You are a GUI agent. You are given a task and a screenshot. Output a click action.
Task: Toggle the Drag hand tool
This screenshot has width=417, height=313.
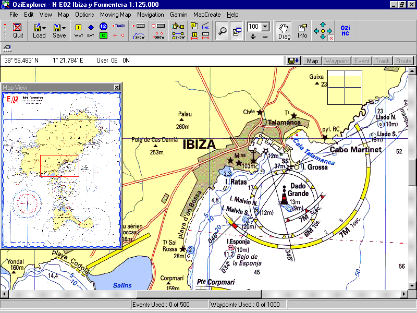[284, 31]
